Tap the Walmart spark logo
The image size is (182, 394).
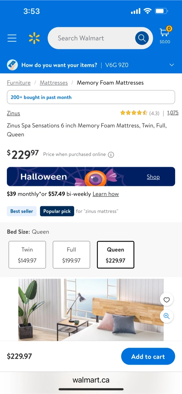click(x=34, y=38)
